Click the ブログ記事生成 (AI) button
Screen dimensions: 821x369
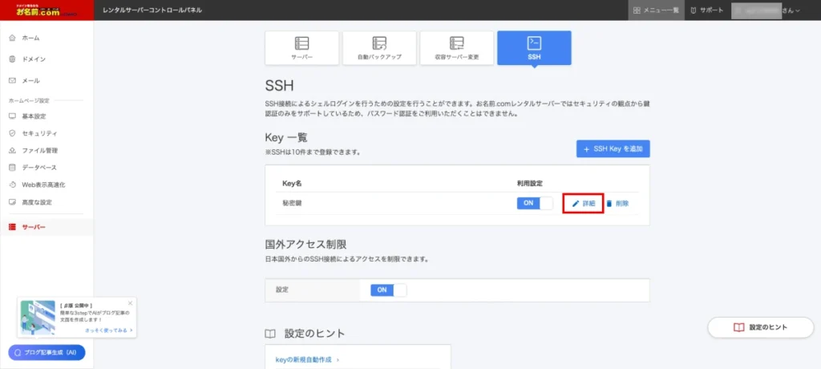coord(47,352)
